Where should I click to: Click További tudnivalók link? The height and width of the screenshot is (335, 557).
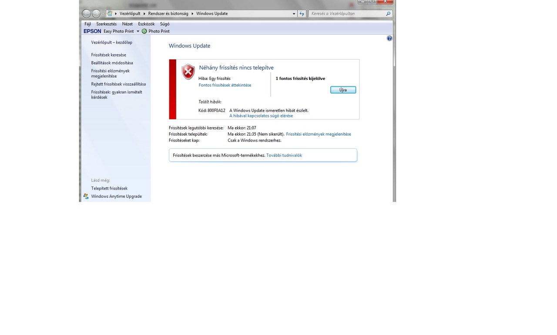pos(284,156)
